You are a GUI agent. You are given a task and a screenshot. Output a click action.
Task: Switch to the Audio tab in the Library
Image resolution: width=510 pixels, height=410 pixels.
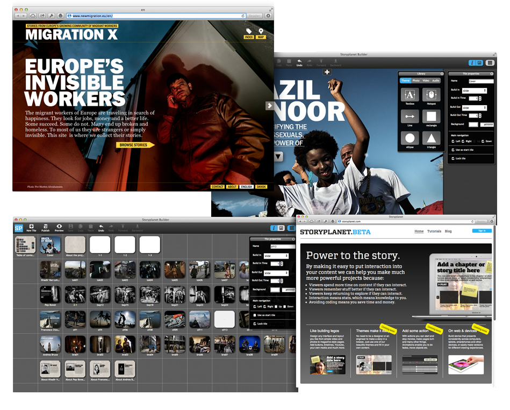click(x=436, y=80)
